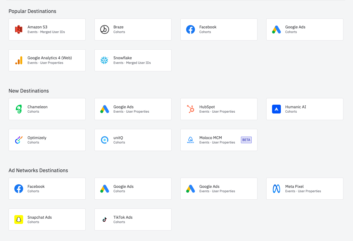Click the Google Analytics 4 bar-chart icon
This screenshot has height=241, width=353.
point(19,60)
